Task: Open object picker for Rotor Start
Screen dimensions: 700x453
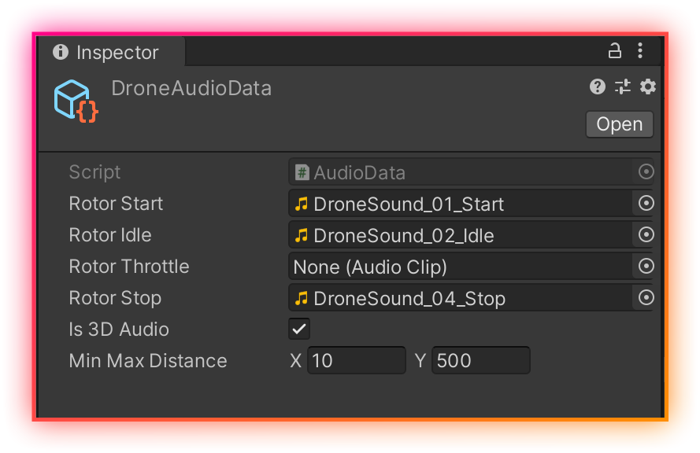Action: (x=646, y=204)
